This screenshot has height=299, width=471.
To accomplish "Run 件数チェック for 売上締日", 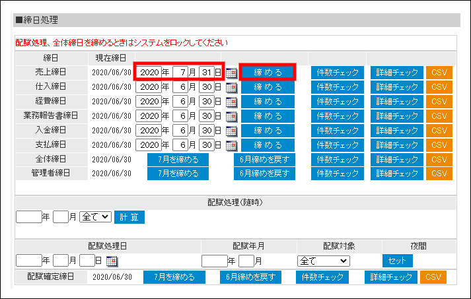I will pos(338,73).
